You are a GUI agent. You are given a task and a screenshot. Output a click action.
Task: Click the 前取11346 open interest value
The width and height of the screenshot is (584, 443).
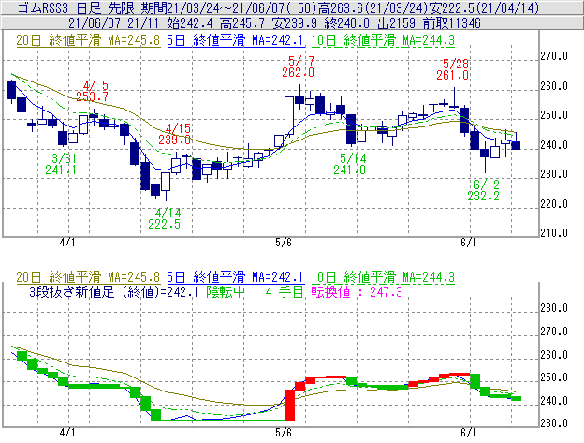(x=452, y=23)
